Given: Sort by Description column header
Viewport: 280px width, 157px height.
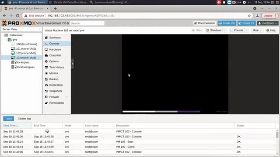Looking at the screenshot, I should [174, 126].
